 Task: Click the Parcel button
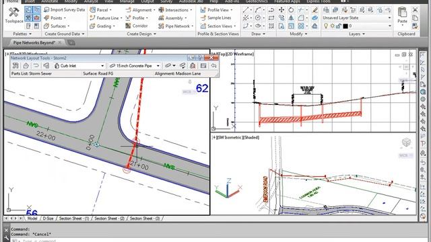click(x=100, y=10)
